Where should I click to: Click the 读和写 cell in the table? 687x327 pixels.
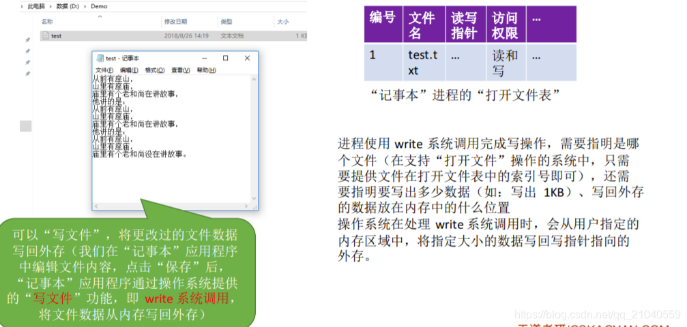(506, 63)
